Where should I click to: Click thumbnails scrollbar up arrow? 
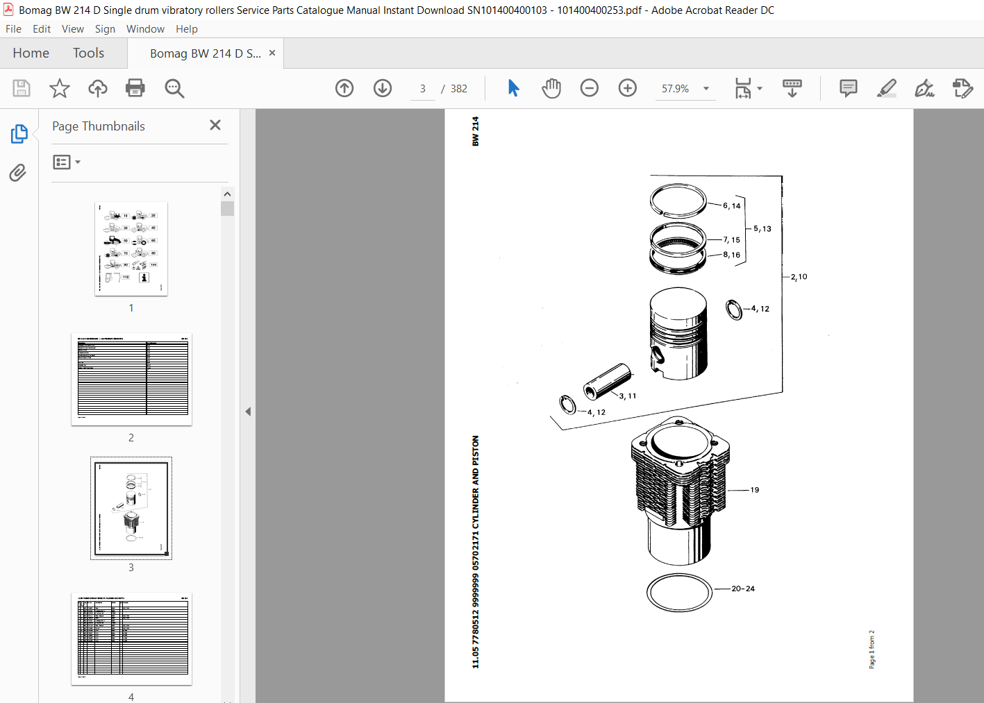click(x=227, y=194)
